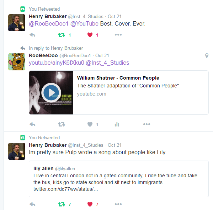The height and width of the screenshot is (210, 213).
Task: Click the @RooBeeDoo1 mention in Henry's tweet
Action: coord(49,23)
